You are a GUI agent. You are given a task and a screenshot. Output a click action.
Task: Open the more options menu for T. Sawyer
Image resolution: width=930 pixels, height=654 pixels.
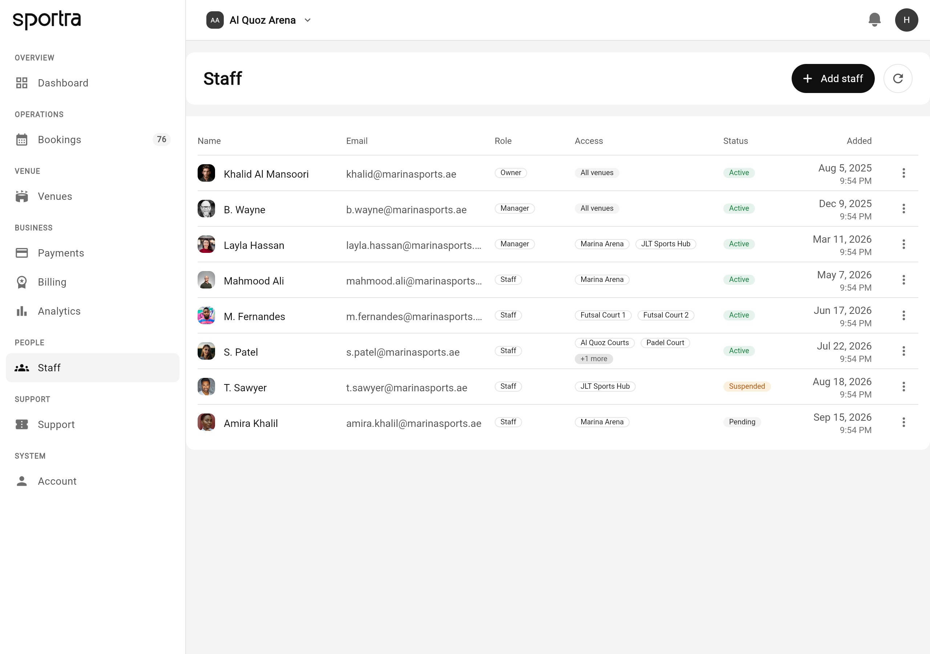(x=903, y=387)
